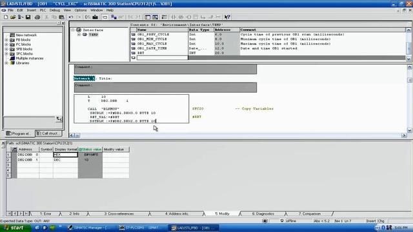Expand the TEMP interface node
This screenshot has width=413, height=232.
(x=79, y=35)
